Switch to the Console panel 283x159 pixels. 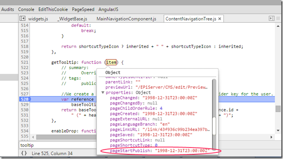(x=26, y=9)
